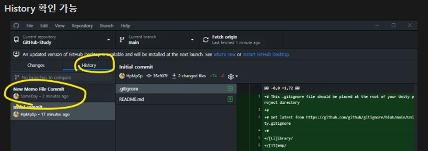The width and height of the screenshot is (428, 151).
Task: Select the Initial commit entry by HpMpSp
Action: point(63,111)
